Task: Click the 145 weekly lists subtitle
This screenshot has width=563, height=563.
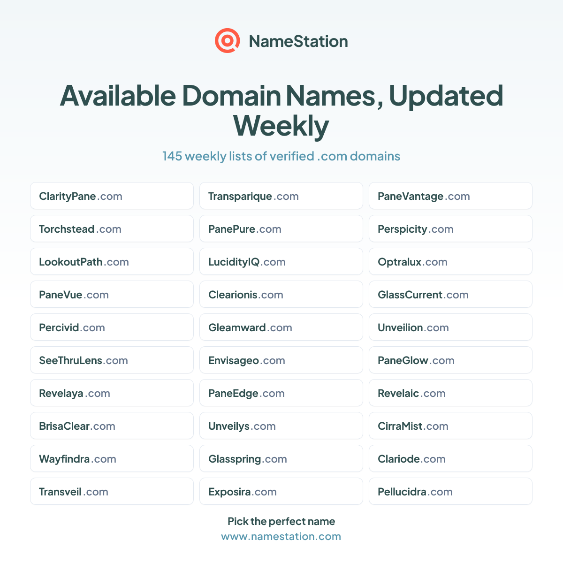Action: pyautogui.click(x=281, y=156)
